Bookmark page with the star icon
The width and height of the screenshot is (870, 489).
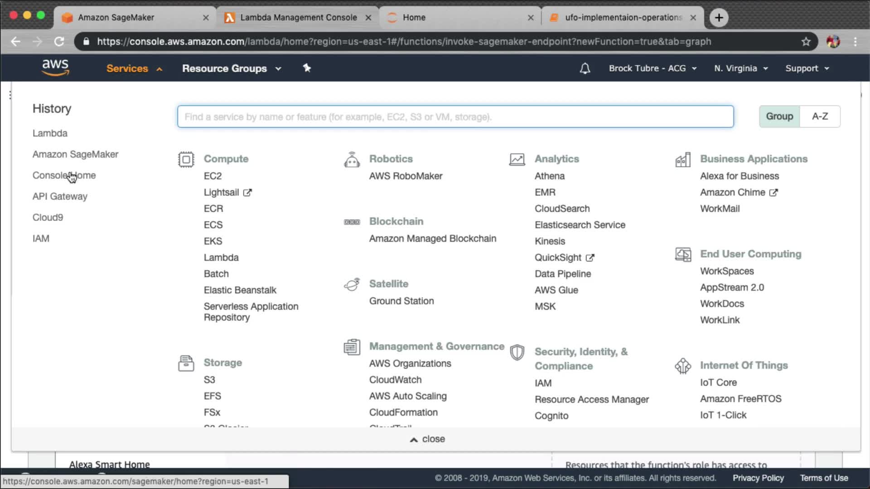click(806, 42)
